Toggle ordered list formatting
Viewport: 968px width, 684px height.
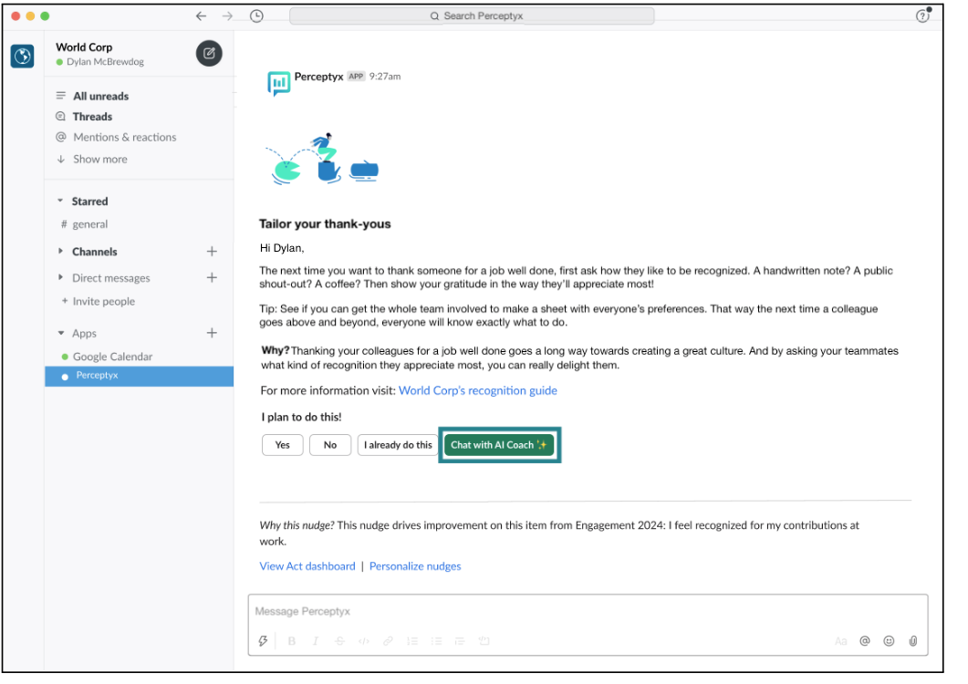pos(411,641)
